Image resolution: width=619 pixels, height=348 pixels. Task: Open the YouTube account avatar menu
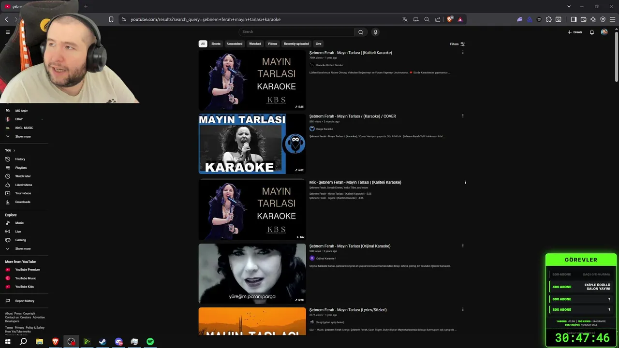[604, 32]
